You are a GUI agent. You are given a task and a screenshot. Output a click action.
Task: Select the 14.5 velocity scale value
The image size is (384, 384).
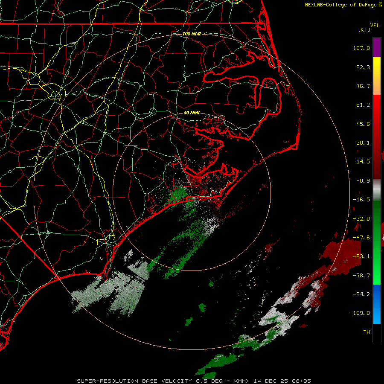[363, 162]
